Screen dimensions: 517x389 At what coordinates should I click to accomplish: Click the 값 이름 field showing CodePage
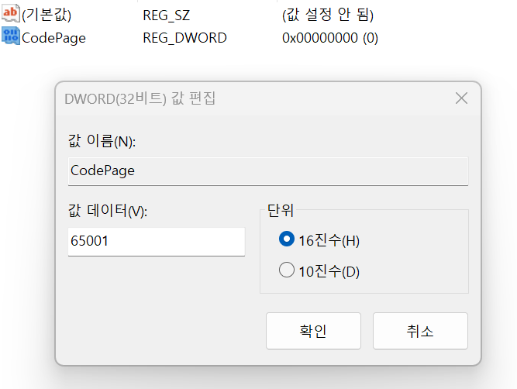(x=268, y=171)
